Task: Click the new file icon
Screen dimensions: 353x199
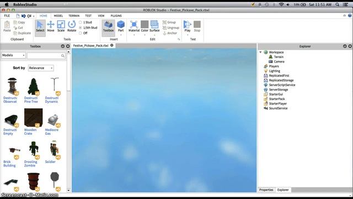Action: click(18, 16)
